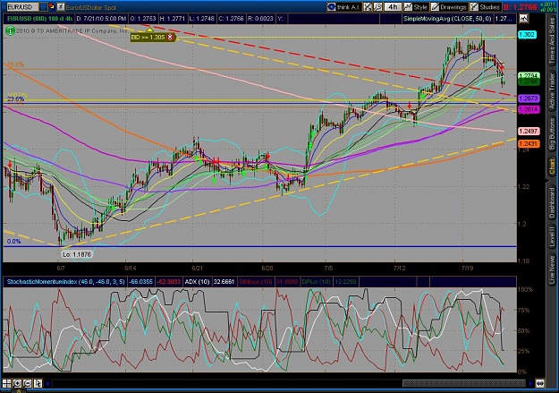Click the green info icon on chart
The width and height of the screenshot is (559, 393).
pos(11,31)
